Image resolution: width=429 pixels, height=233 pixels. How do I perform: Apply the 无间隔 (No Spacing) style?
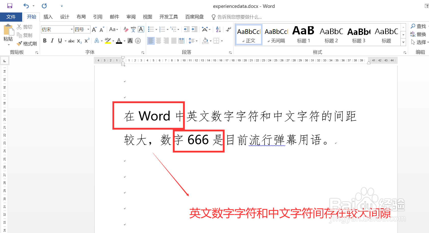pyautogui.click(x=276, y=35)
